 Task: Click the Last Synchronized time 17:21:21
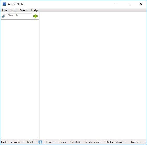31,142
